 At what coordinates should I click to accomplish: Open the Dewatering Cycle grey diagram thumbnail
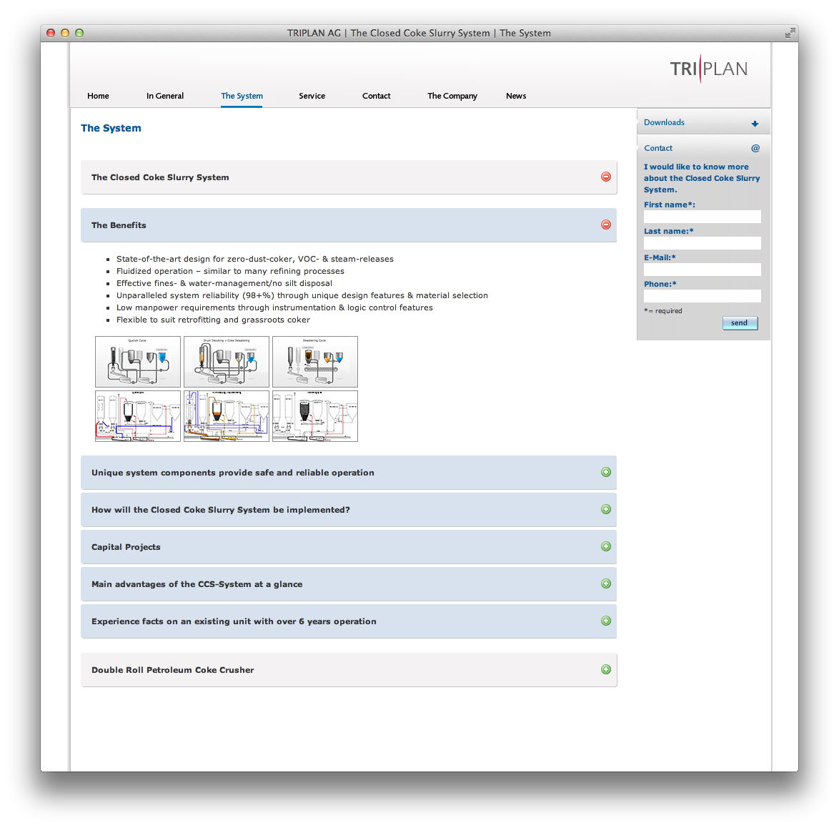click(315, 362)
